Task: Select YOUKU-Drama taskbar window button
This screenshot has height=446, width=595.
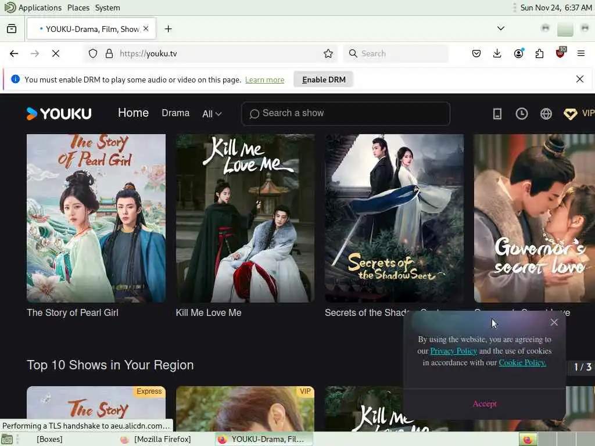Action: coord(264,439)
